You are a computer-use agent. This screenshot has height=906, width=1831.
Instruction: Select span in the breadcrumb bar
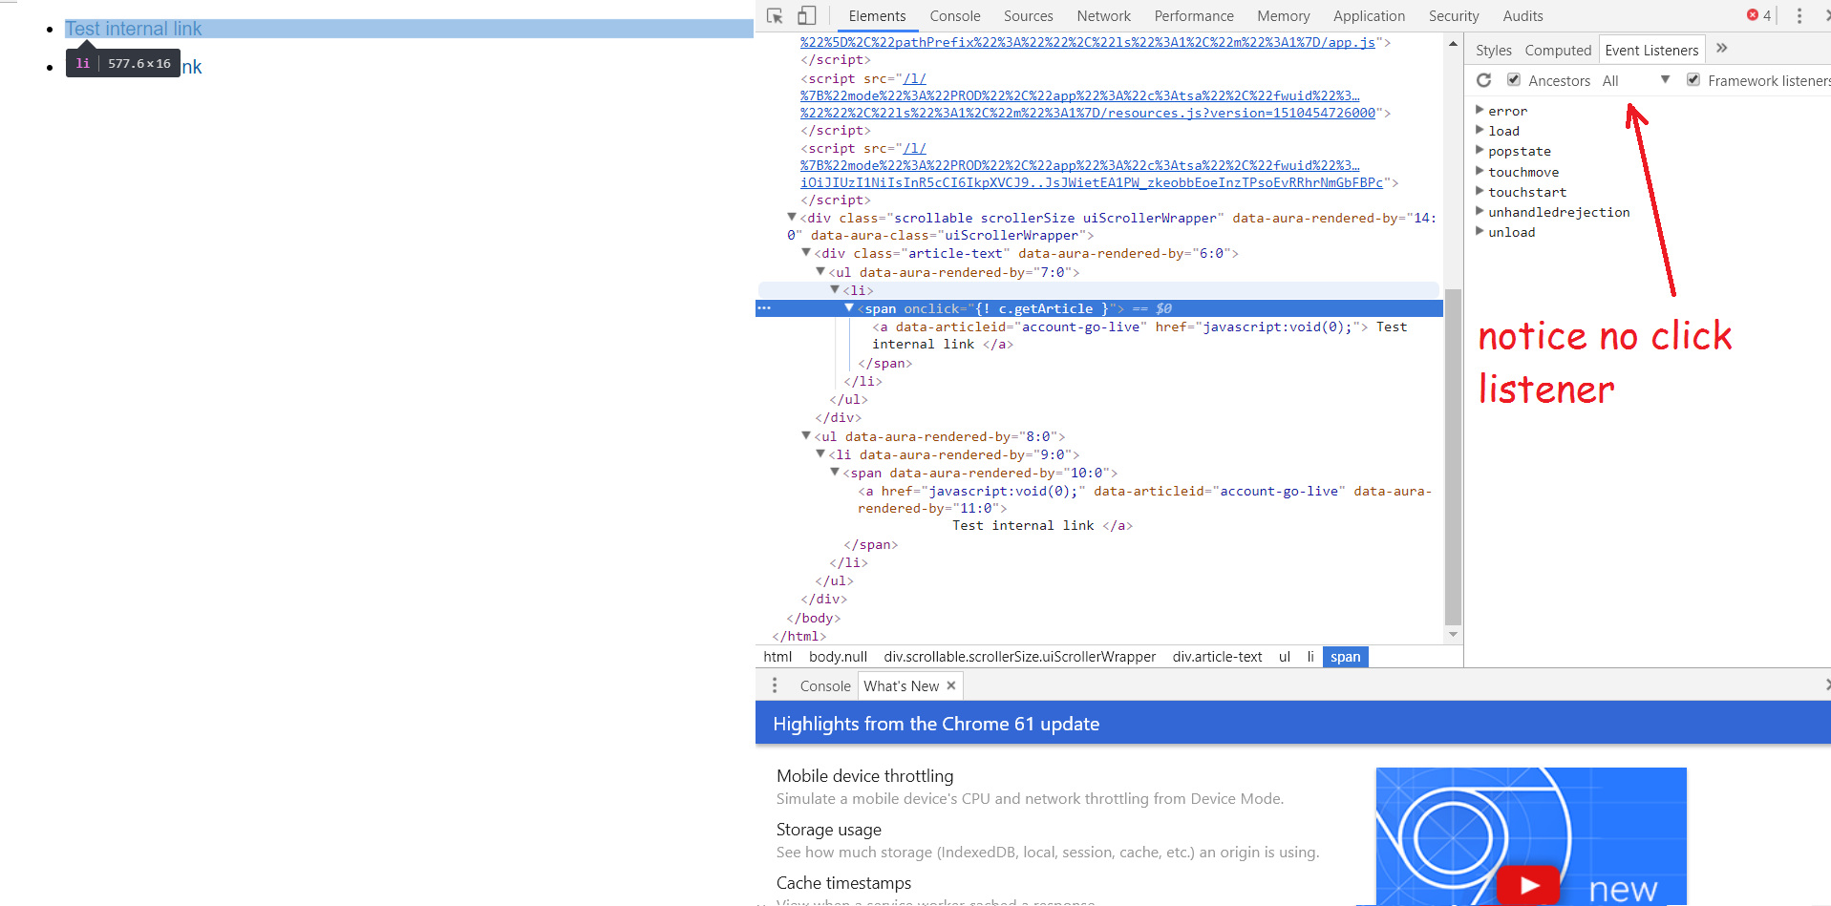[1345, 657]
